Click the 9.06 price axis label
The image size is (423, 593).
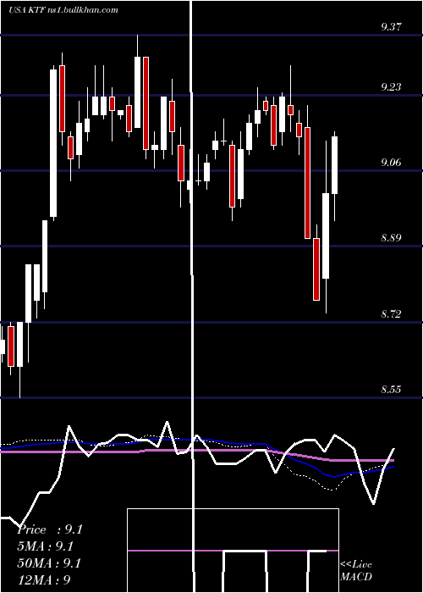click(391, 163)
